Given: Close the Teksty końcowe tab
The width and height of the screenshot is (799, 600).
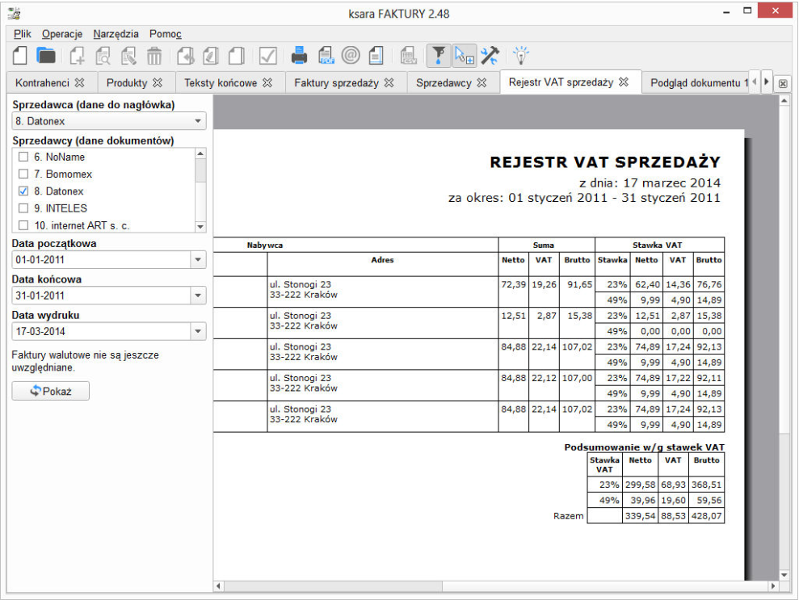Looking at the screenshot, I should pos(267,82).
